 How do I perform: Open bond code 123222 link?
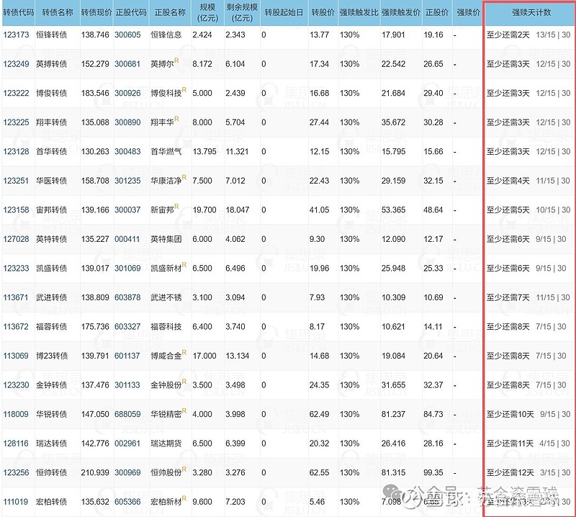click(x=16, y=93)
